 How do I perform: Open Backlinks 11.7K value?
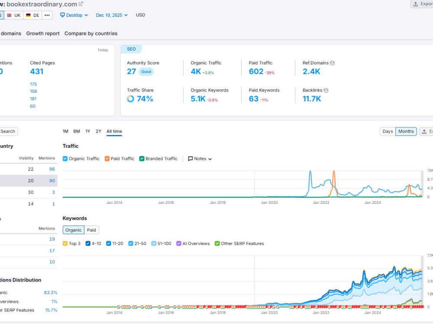click(312, 99)
